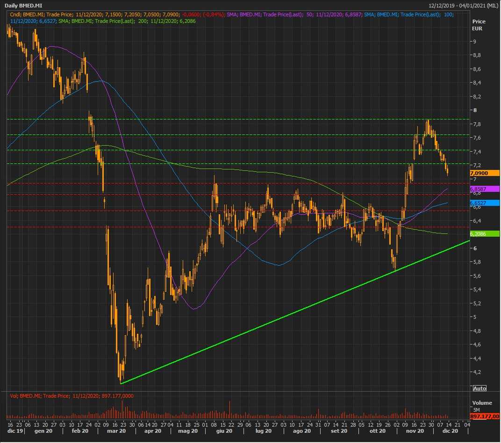Viewport: 501px width, 443px height.
Task: Click the 8 price level on axis
Action: 475,110
